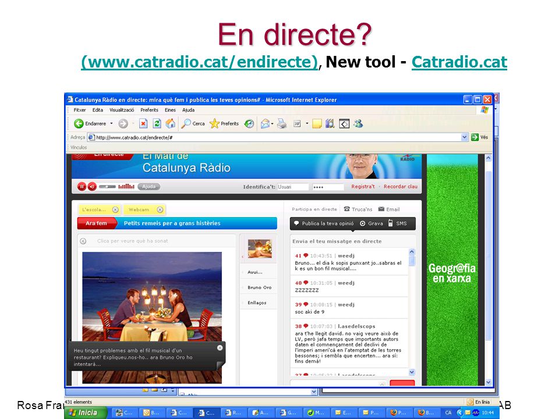Open the Recordar clau link
Image resolution: width=559 pixels, height=419 pixels.
(401, 186)
